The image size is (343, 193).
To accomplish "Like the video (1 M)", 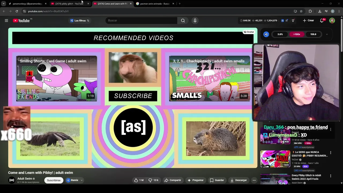I will pyautogui.click(x=139, y=180).
